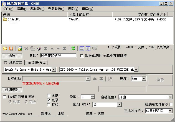Click the empty burn progress bar
Viewport: 175px width, 122px height.
[122, 89]
